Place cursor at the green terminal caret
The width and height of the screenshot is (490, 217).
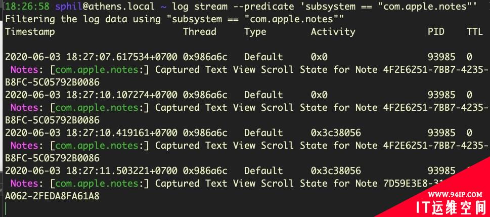pos(6,209)
